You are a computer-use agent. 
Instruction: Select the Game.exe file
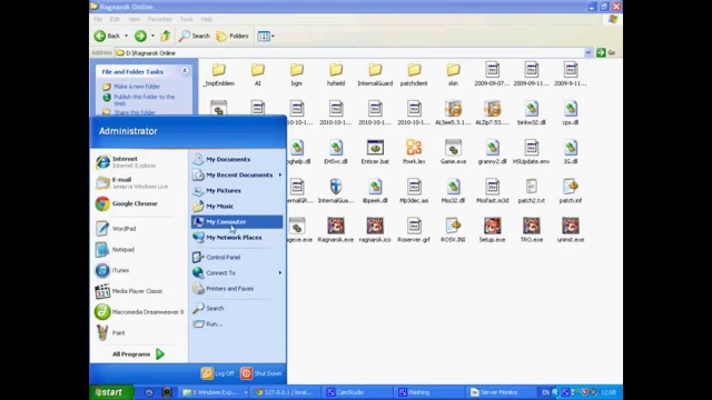pos(453,152)
